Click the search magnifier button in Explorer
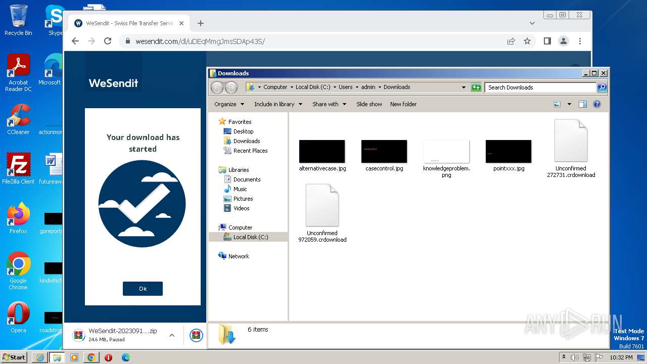Screen dimensions: 647x364 pyautogui.click(x=602, y=87)
